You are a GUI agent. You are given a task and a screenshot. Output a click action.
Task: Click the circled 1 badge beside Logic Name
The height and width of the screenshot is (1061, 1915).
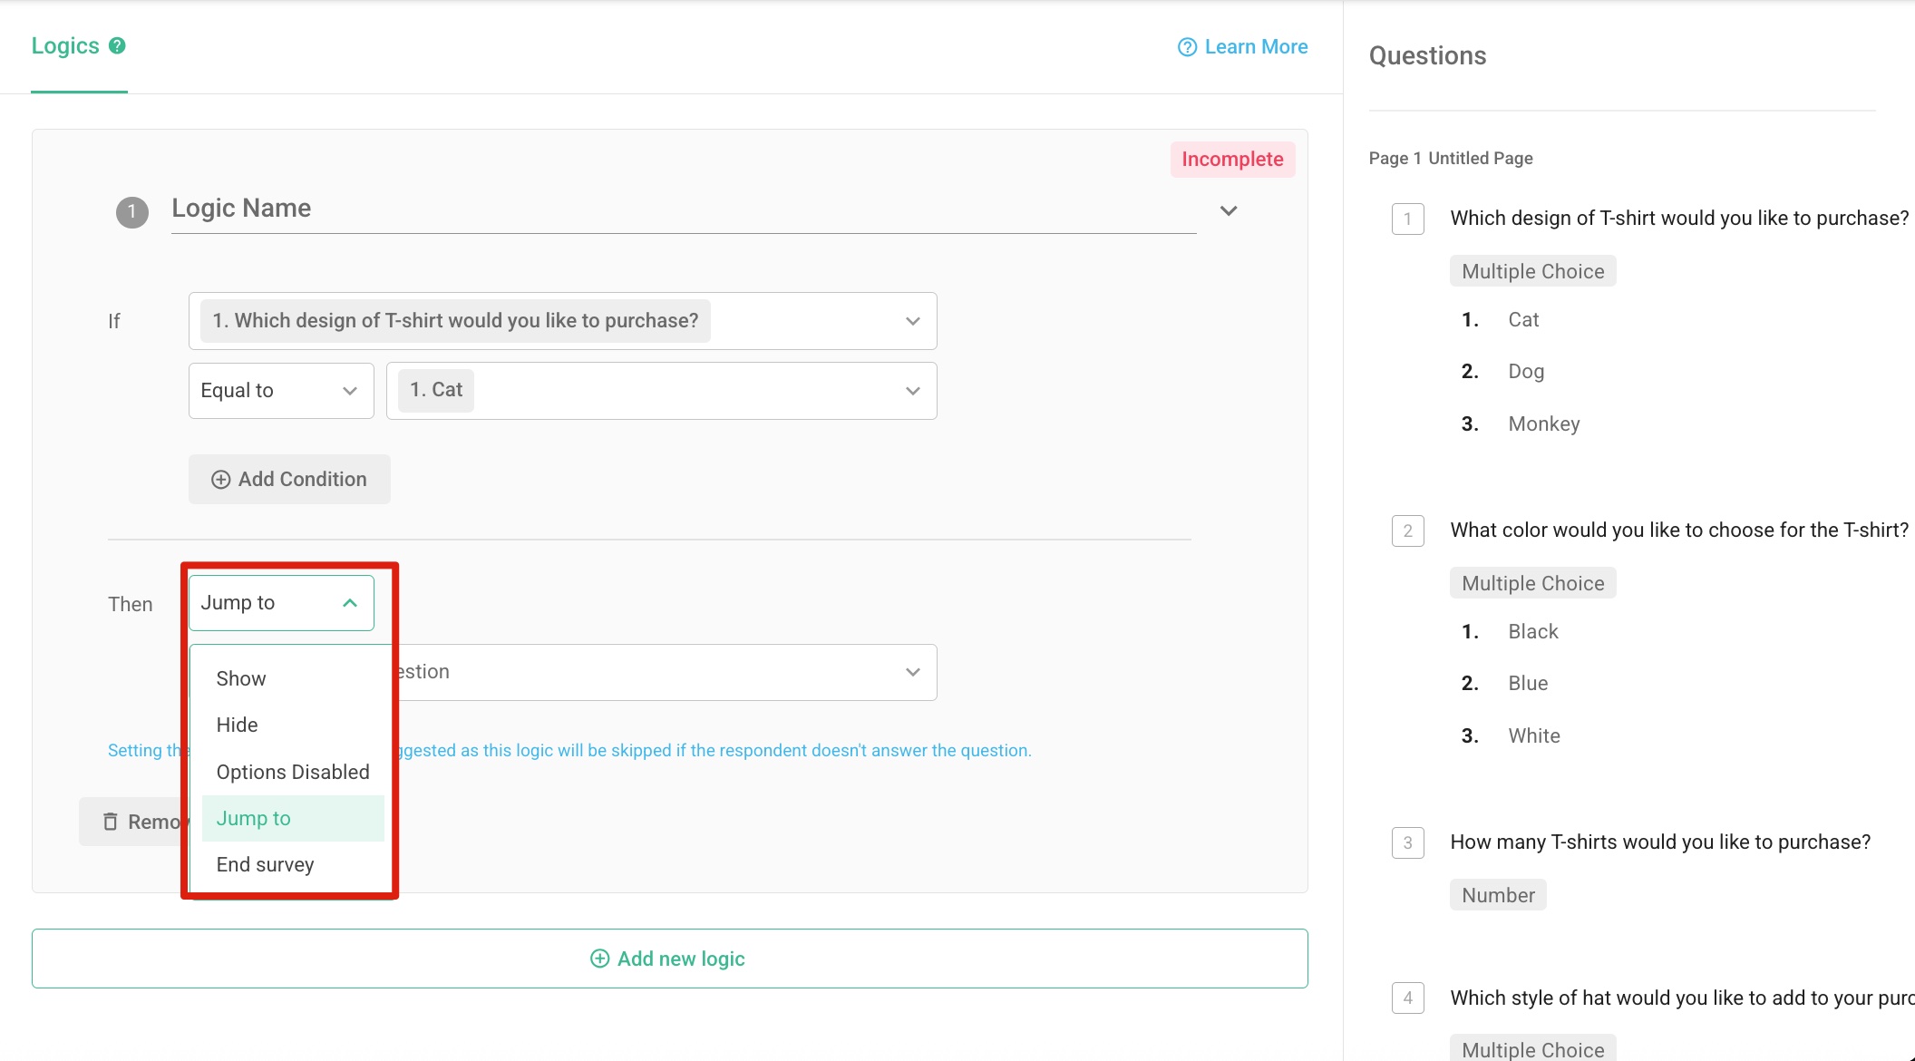(131, 212)
